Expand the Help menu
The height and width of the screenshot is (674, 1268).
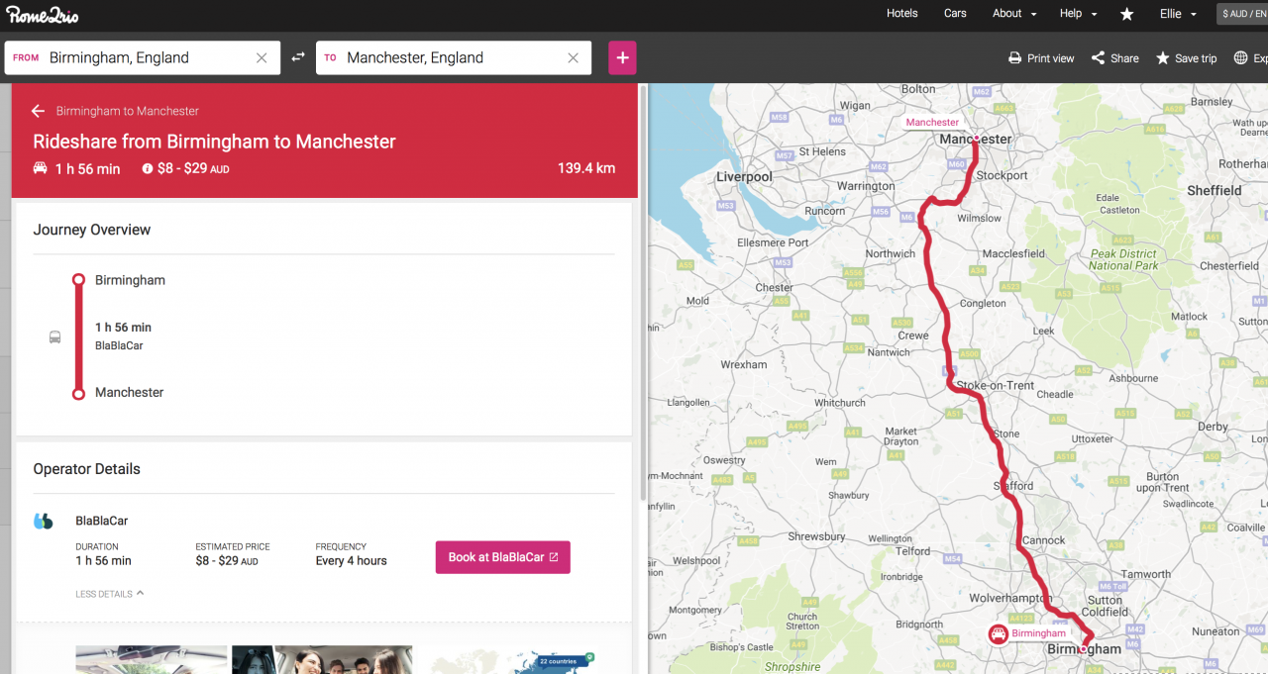pyautogui.click(x=1079, y=14)
